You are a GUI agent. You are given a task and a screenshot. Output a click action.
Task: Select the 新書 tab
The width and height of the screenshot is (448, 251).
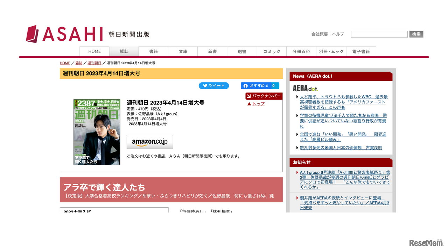tap(212, 51)
